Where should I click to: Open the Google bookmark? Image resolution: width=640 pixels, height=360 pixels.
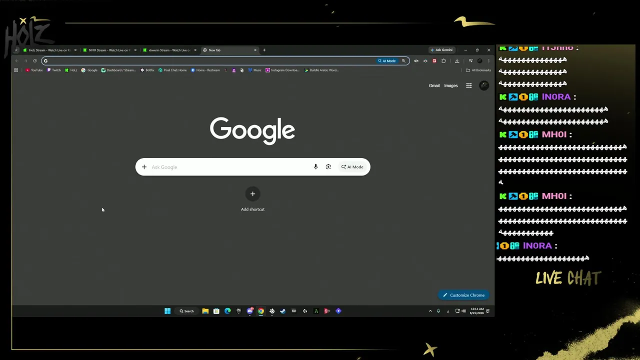89,70
